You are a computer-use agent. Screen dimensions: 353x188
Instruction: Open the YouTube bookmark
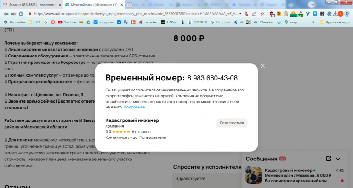(67, 22)
